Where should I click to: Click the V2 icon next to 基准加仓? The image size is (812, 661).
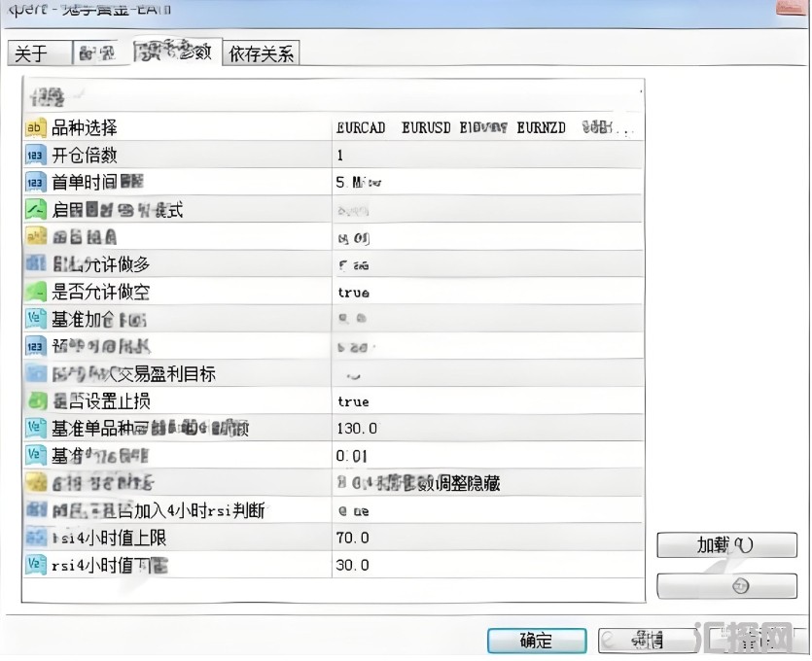[x=35, y=319]
